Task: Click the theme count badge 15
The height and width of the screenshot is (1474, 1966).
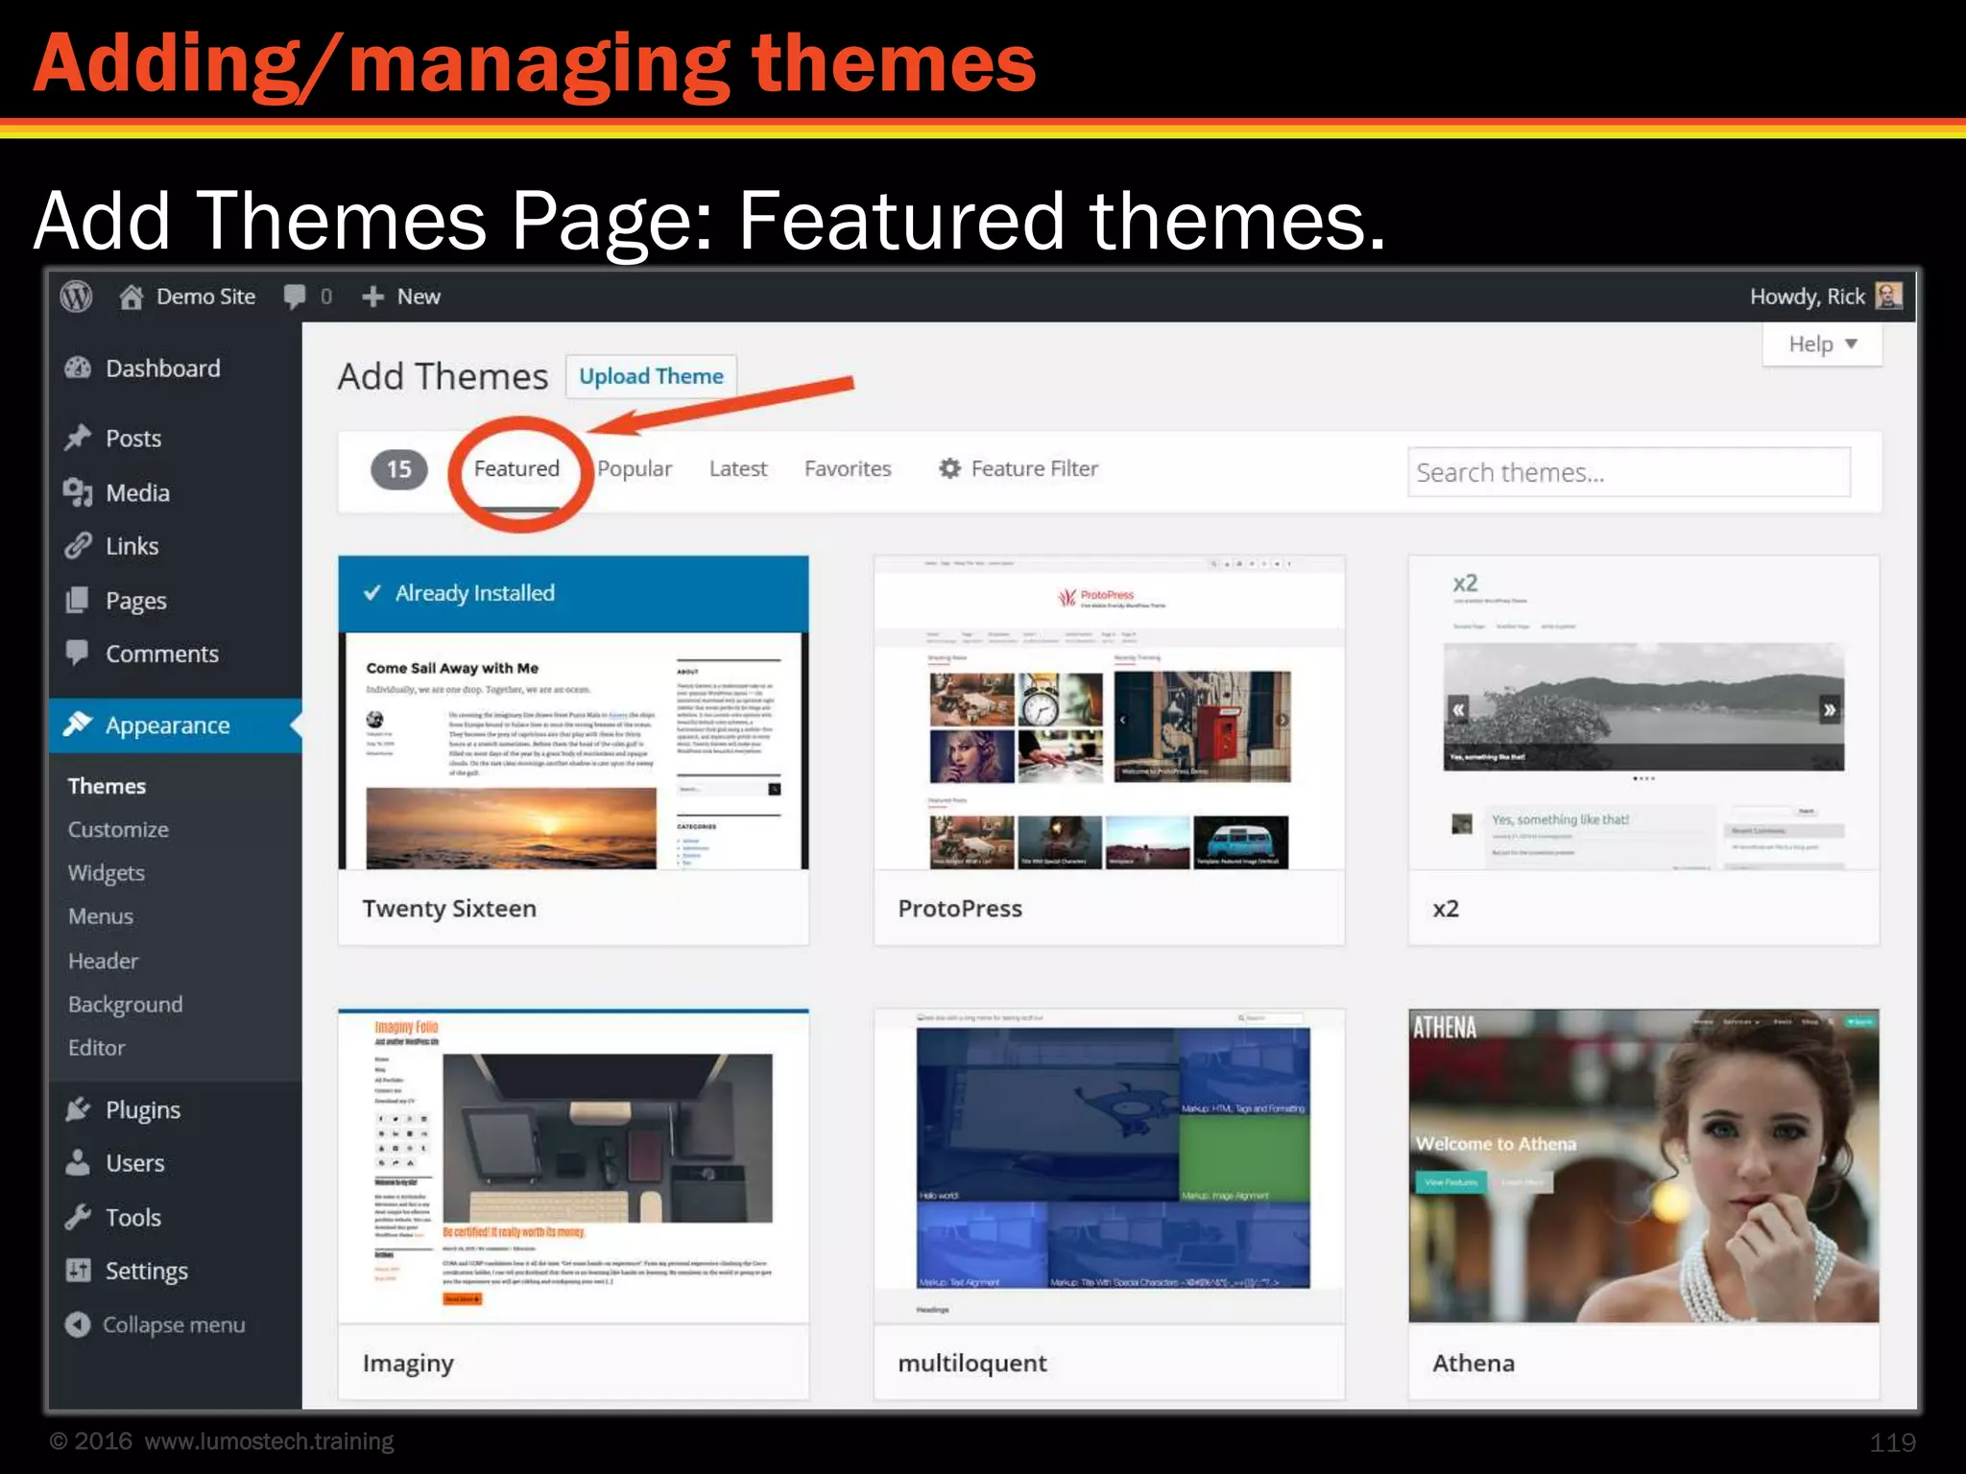Action: click(x=398, y=469)
